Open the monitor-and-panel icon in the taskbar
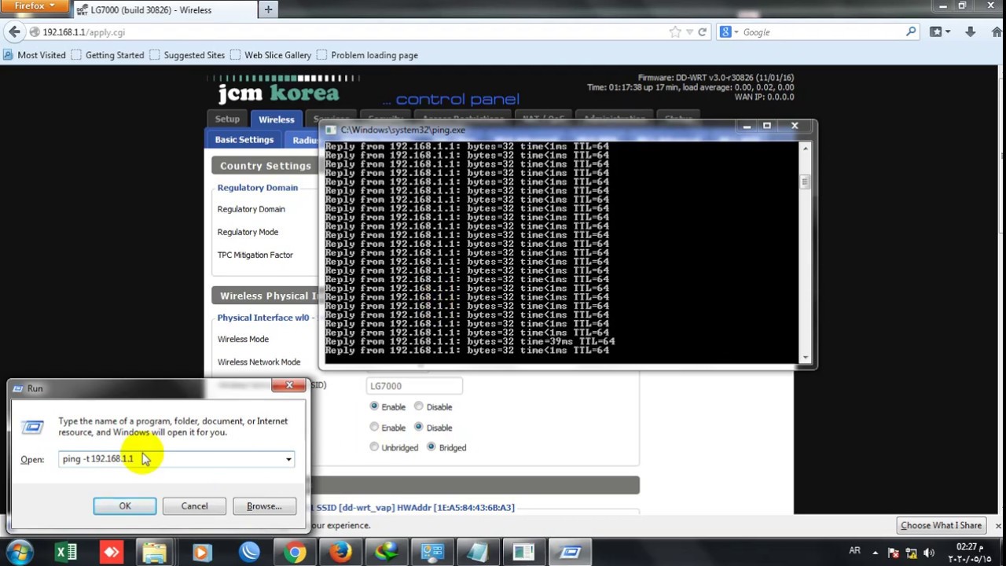The height and width of the screenshot is (566, 1006). [431, 553]
